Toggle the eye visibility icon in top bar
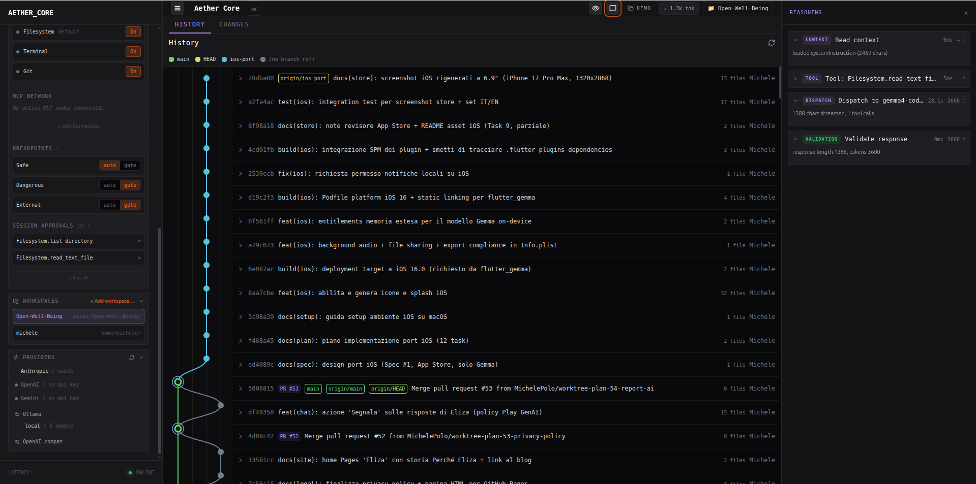976x484 pixels. coord(595,8)
